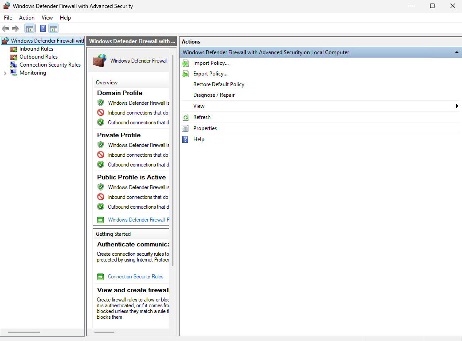Select the root Windows Defender Firewall tree node
The image size is (462, 341).
(x=47, y=41)
